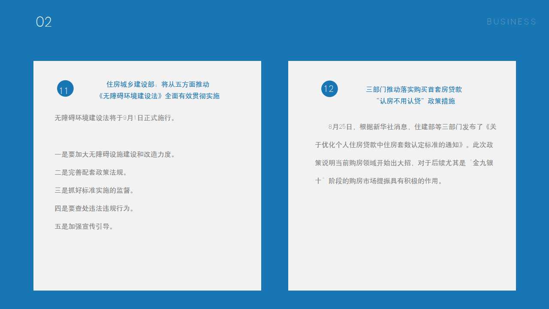Select the line 二是完善配套政策法规
The image size is (549, 309).
click(x=91, y=173)
